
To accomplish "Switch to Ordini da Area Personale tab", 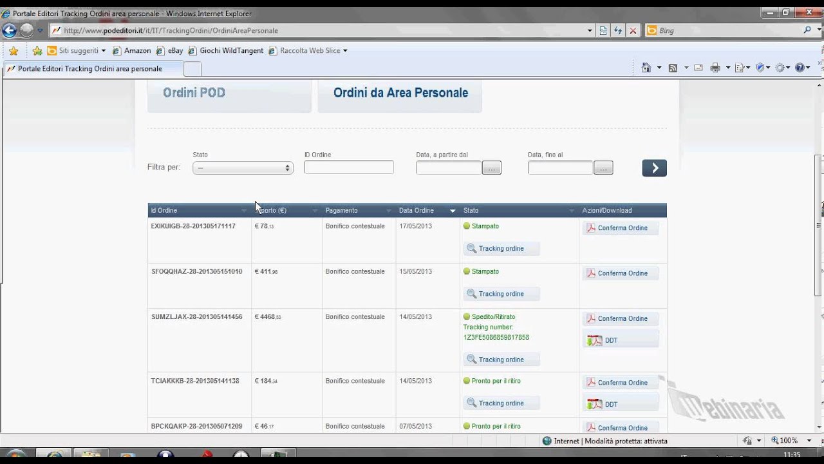I will tap(400, 95).
